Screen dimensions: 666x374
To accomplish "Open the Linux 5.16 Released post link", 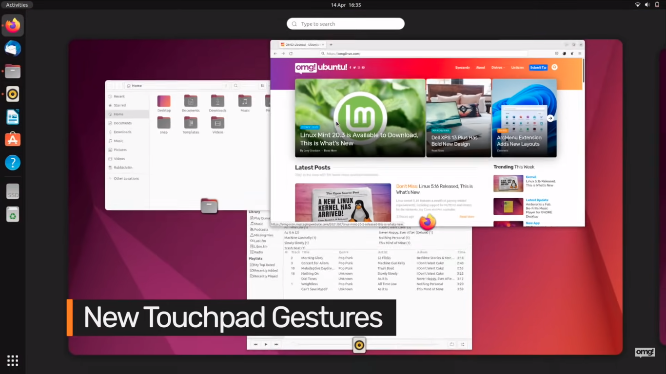I will pyautogui.click(x=434, y=189).
